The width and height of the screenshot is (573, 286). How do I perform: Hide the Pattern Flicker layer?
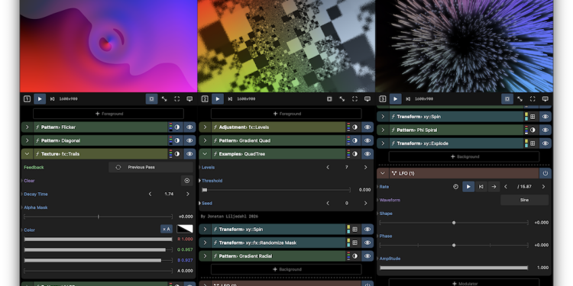189,127
